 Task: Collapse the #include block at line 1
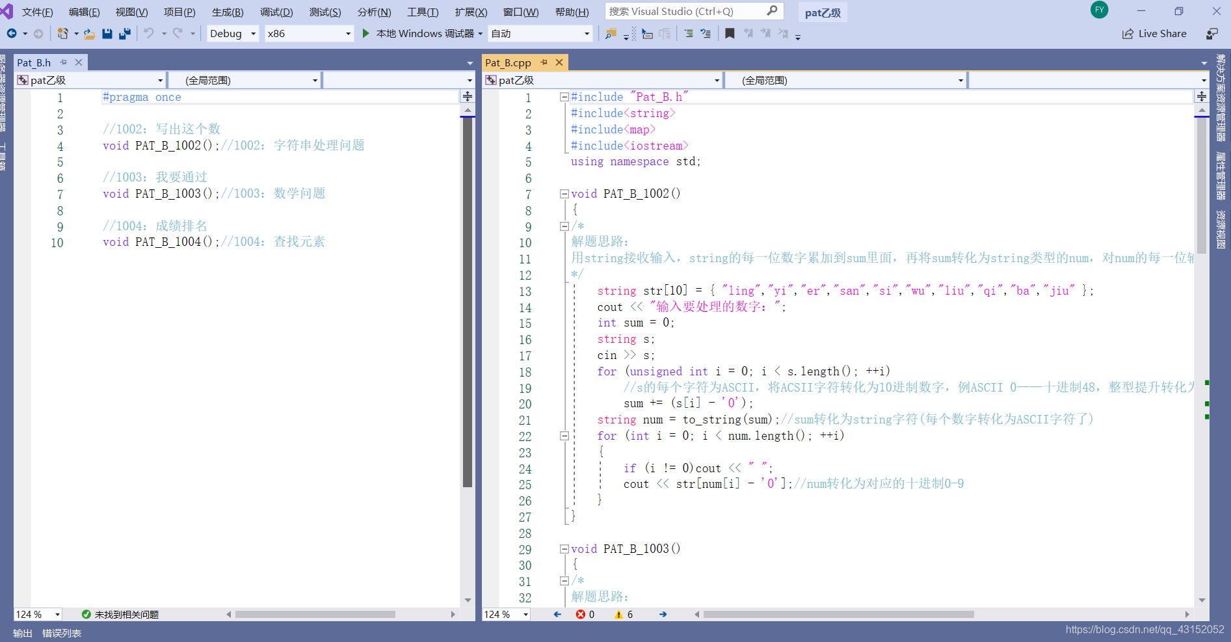coord(564,97)
